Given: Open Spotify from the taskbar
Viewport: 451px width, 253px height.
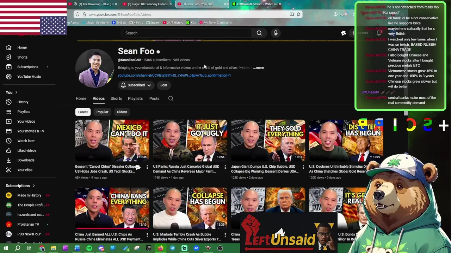Looking at the screenshot, I should click(89, 248).
